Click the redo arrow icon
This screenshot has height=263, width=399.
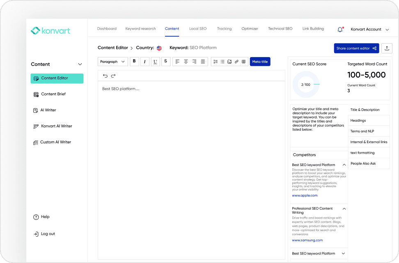tap(113, 76)
